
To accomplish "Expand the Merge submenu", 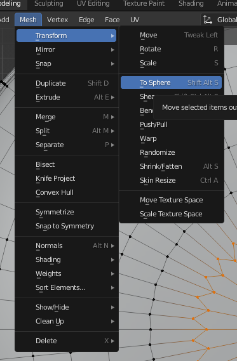I will 66,117.
